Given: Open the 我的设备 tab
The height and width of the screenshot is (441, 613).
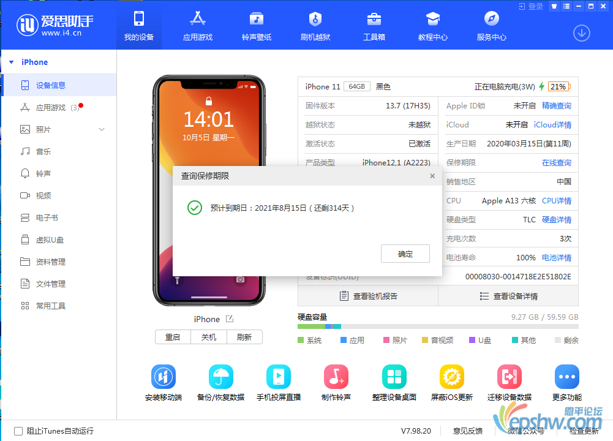Looking at the screenshot, I should [x=139, y=26].
